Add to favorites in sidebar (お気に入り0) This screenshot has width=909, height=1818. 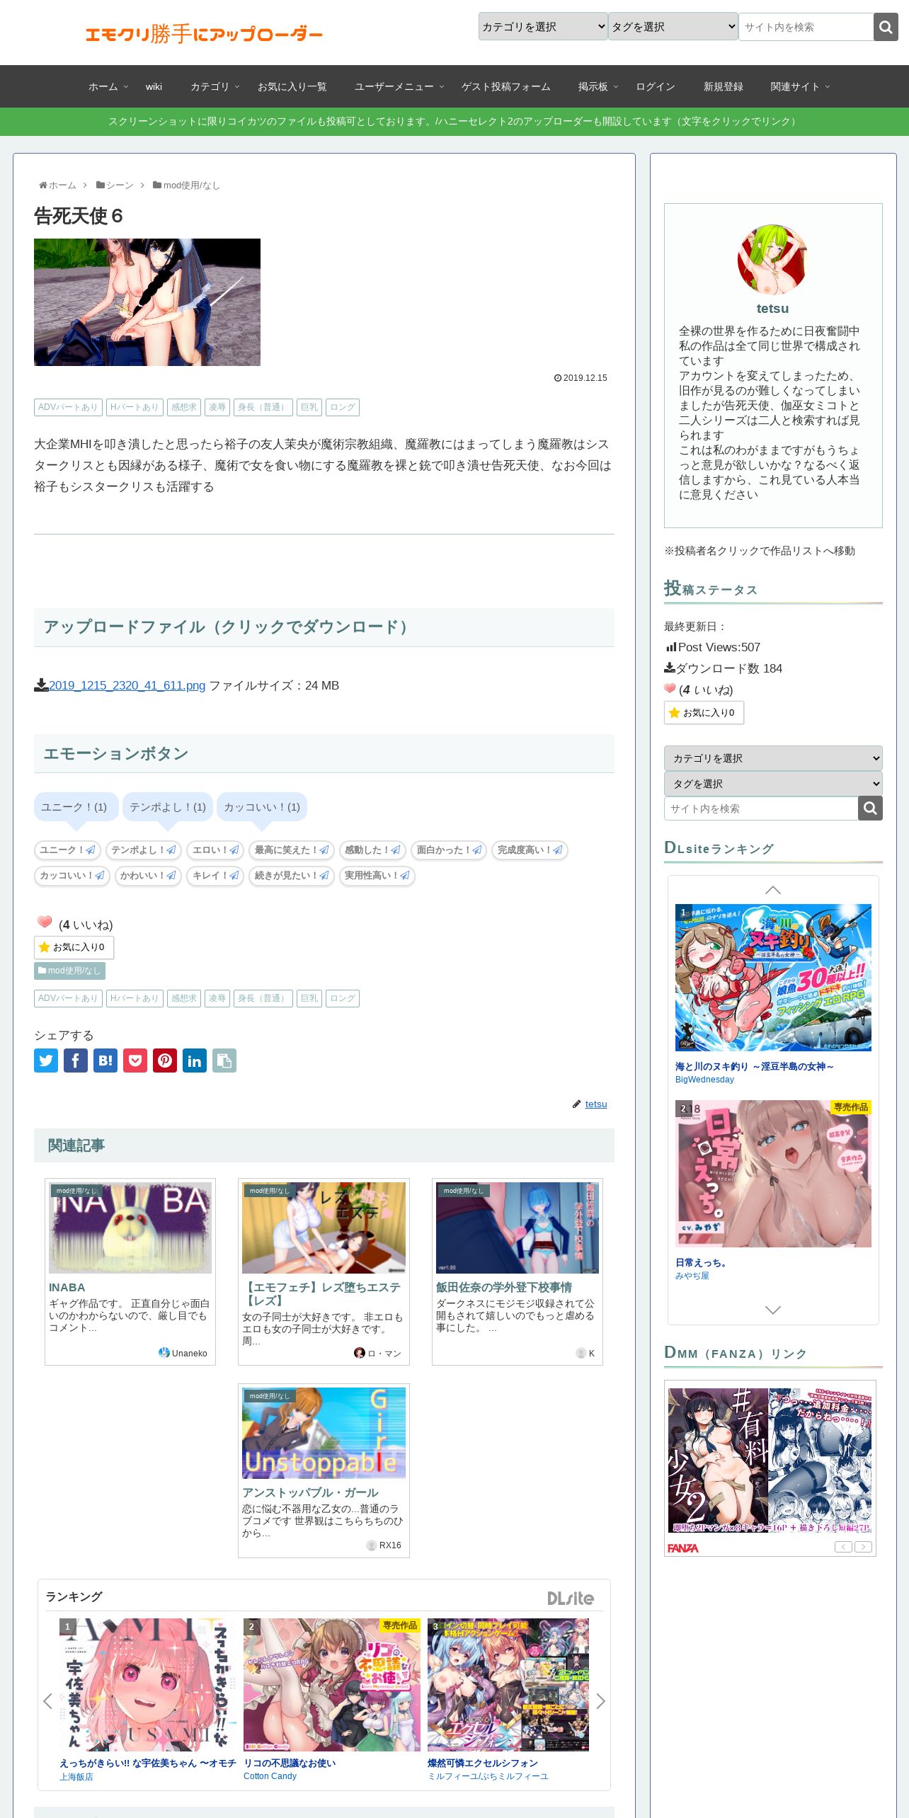click(x=704, y=713)
